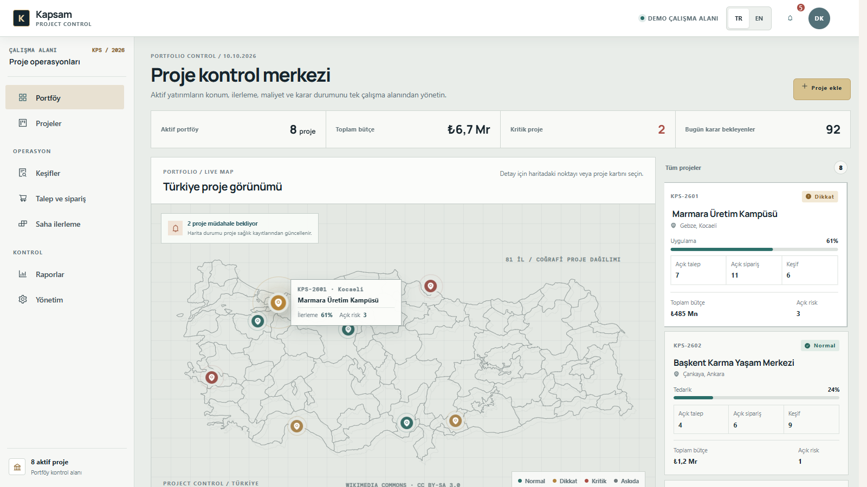The width and height of the screenshot is (867, 487).
Task: Click the Normal badge on KPS-2602
Action: pos(820,346)
